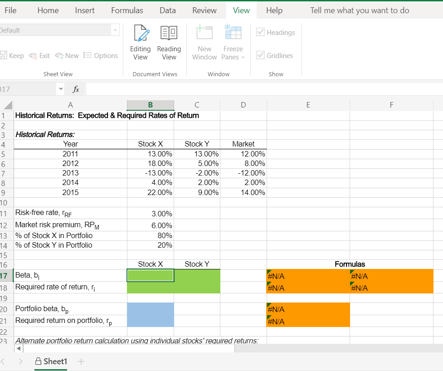
Task: Open sheet view Options
Action: [x=101, y=55]
